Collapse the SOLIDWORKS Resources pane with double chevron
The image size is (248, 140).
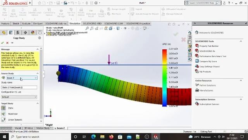point(195,23)
